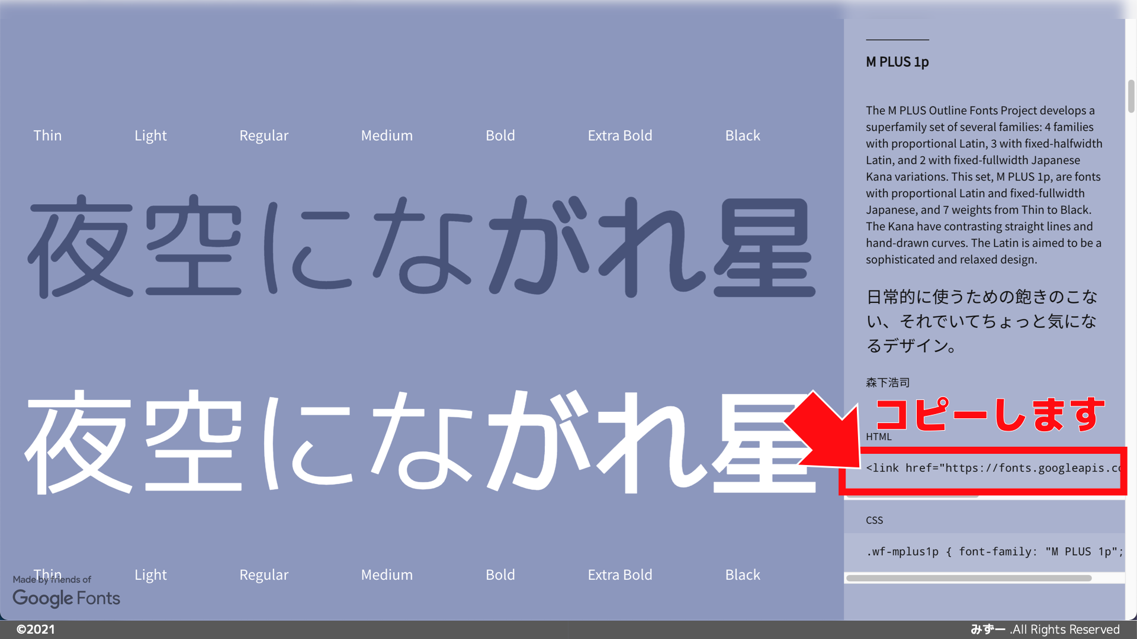Choose Light weight in bottom row
Viewport: 1137px width, 639px height.
(x=150, y=575)
